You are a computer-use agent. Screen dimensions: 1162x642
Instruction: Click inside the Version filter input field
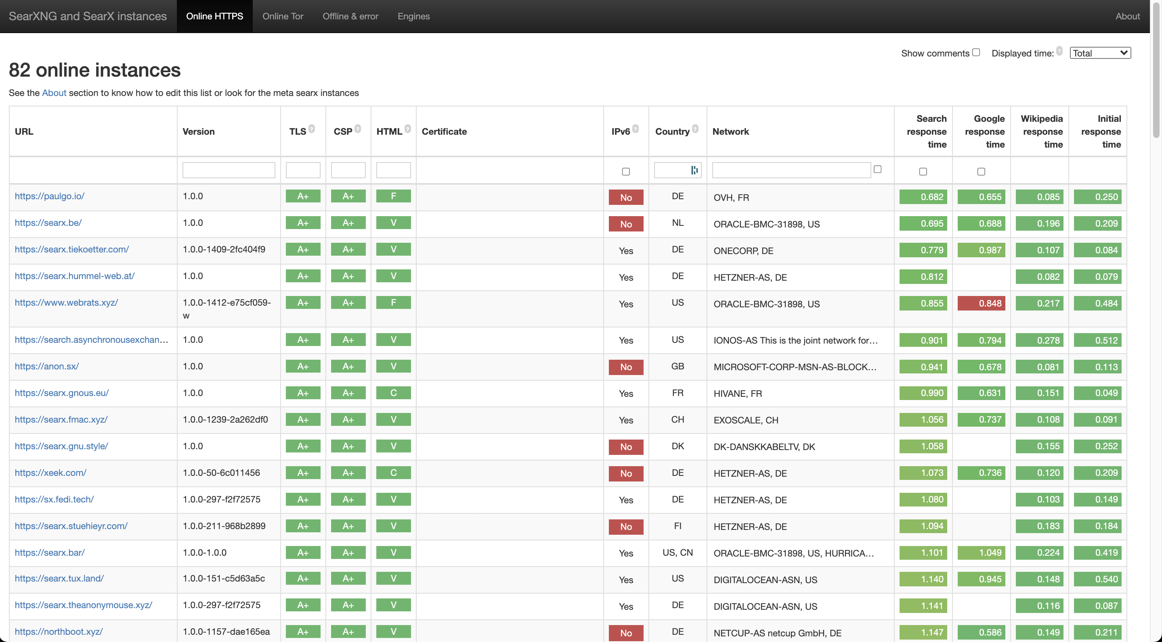pyautogui.click(x=228, y=170)
